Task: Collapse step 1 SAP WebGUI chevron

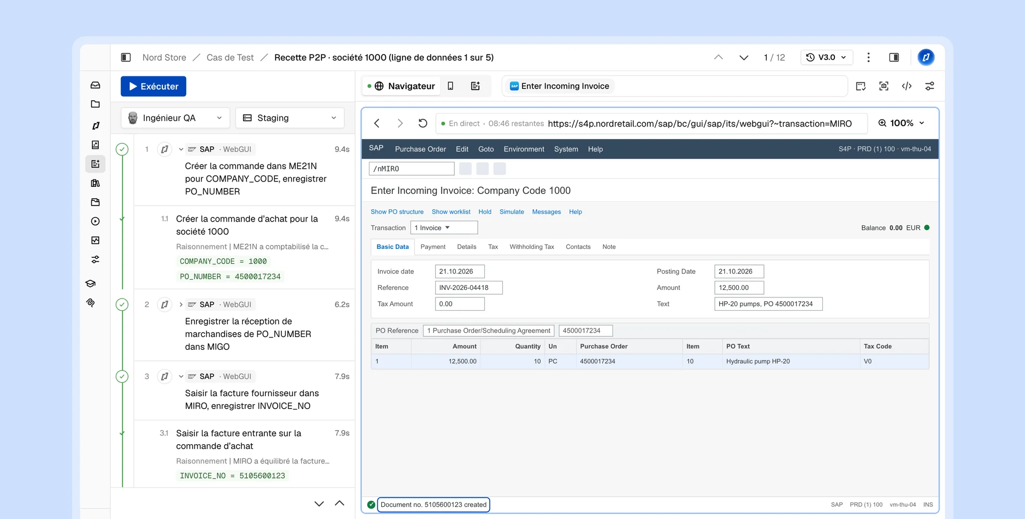Action: point(181,150)
